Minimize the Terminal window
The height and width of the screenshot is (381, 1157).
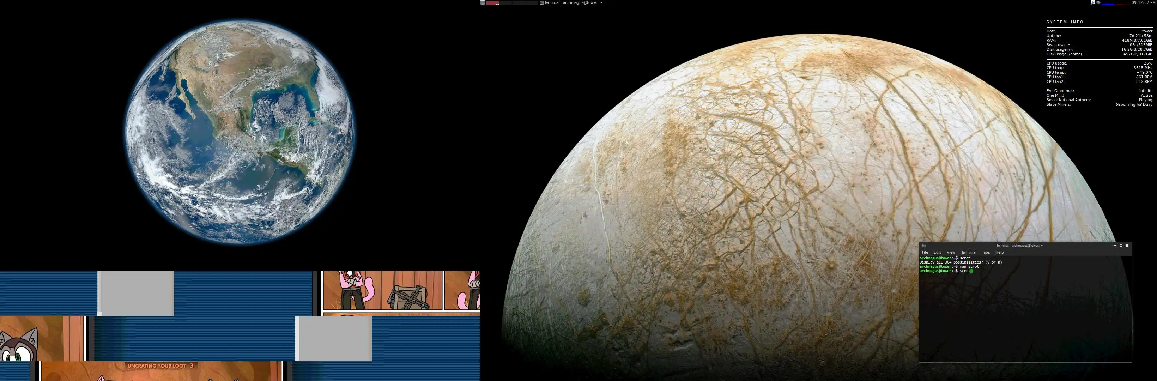(x=1115, y=246)
